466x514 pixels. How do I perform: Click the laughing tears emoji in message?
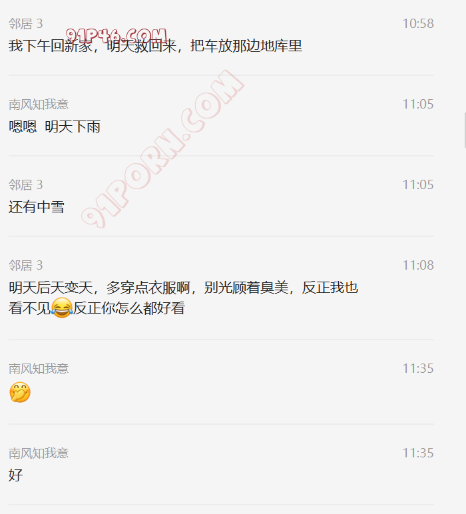pyautogui.click(x=62, y=308)
